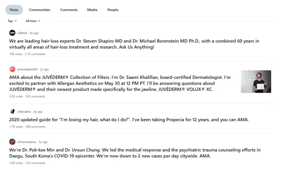Click the JUVÉDERM post thumbnail image
The image size is (282, 169).
(256, 81)
